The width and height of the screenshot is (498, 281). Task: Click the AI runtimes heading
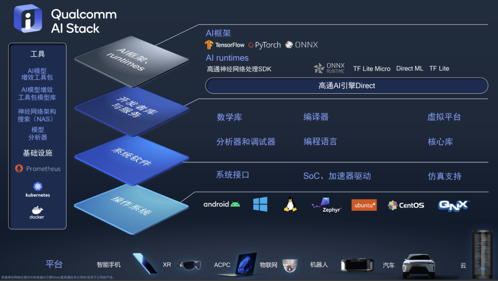[227, 58]
